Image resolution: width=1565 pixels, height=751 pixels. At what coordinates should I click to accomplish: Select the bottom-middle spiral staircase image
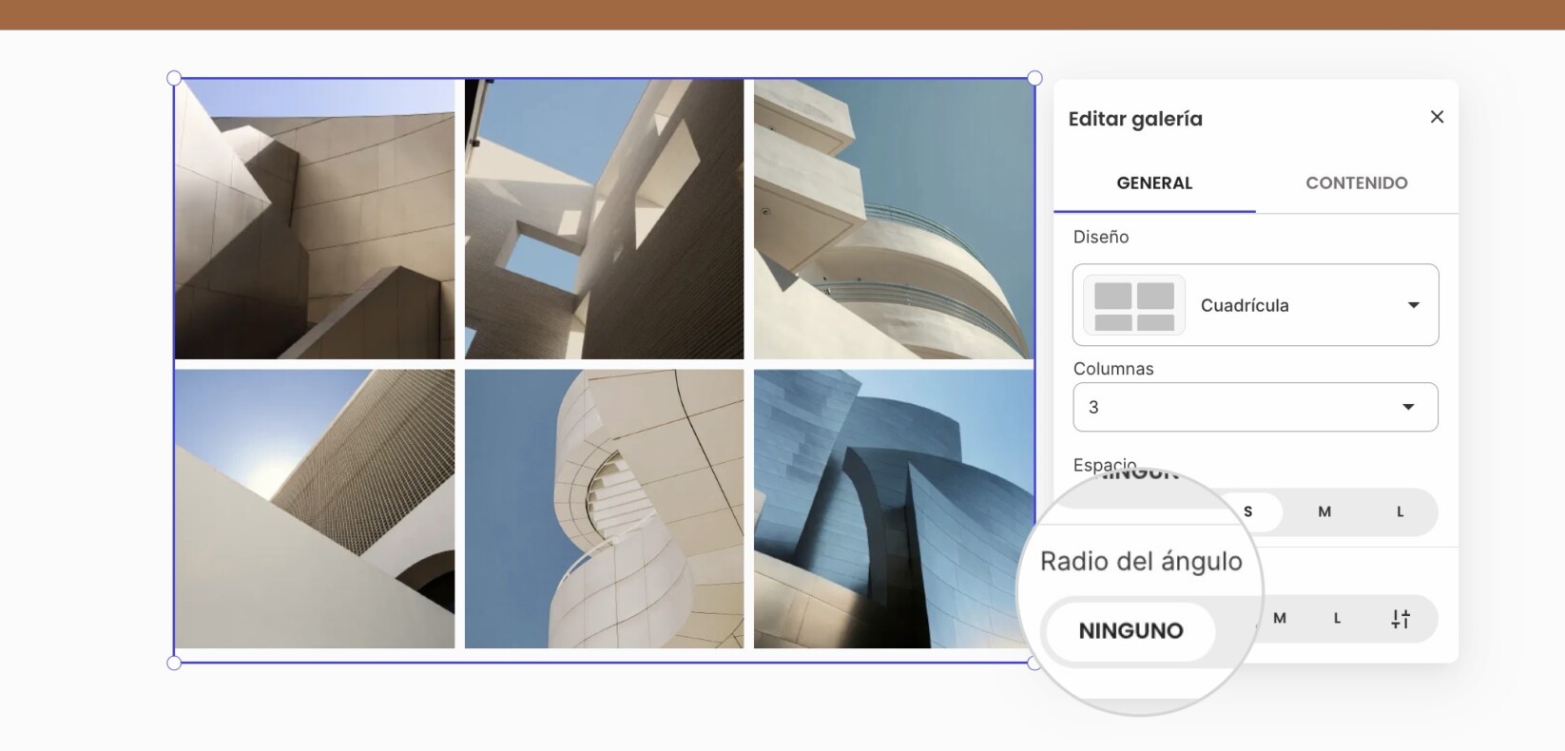click(x=604, y=509)
